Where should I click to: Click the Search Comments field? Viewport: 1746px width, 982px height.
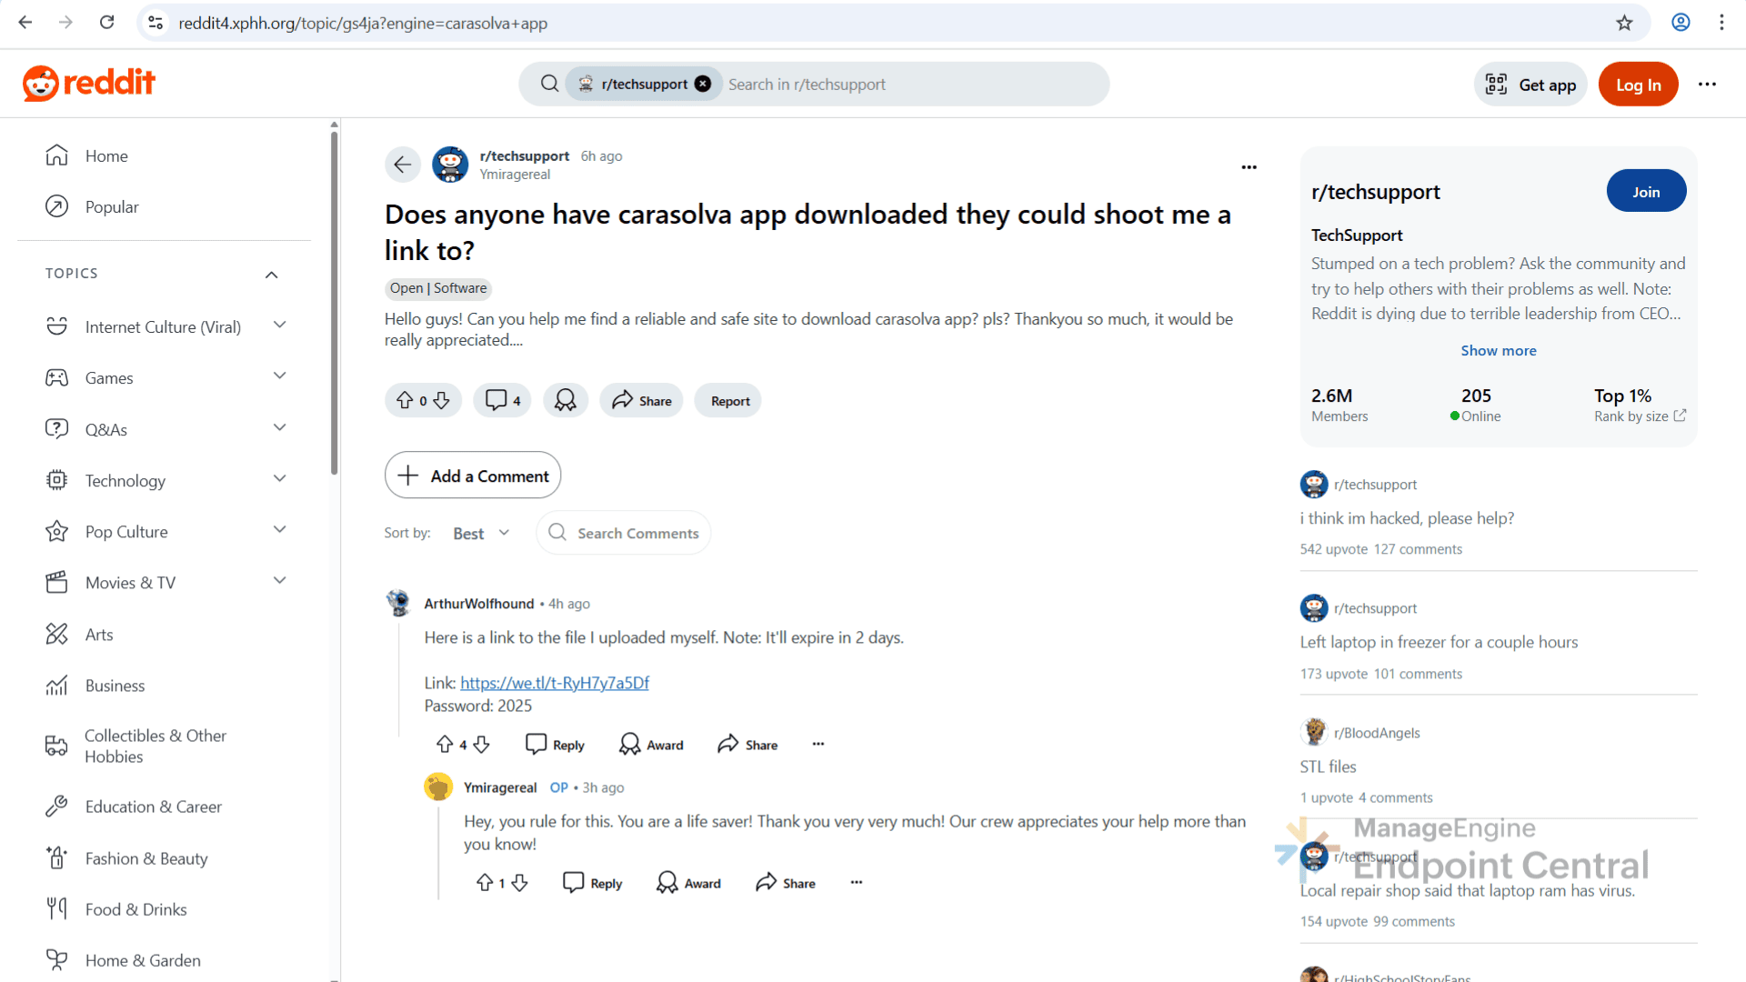(x=637, y=533)
